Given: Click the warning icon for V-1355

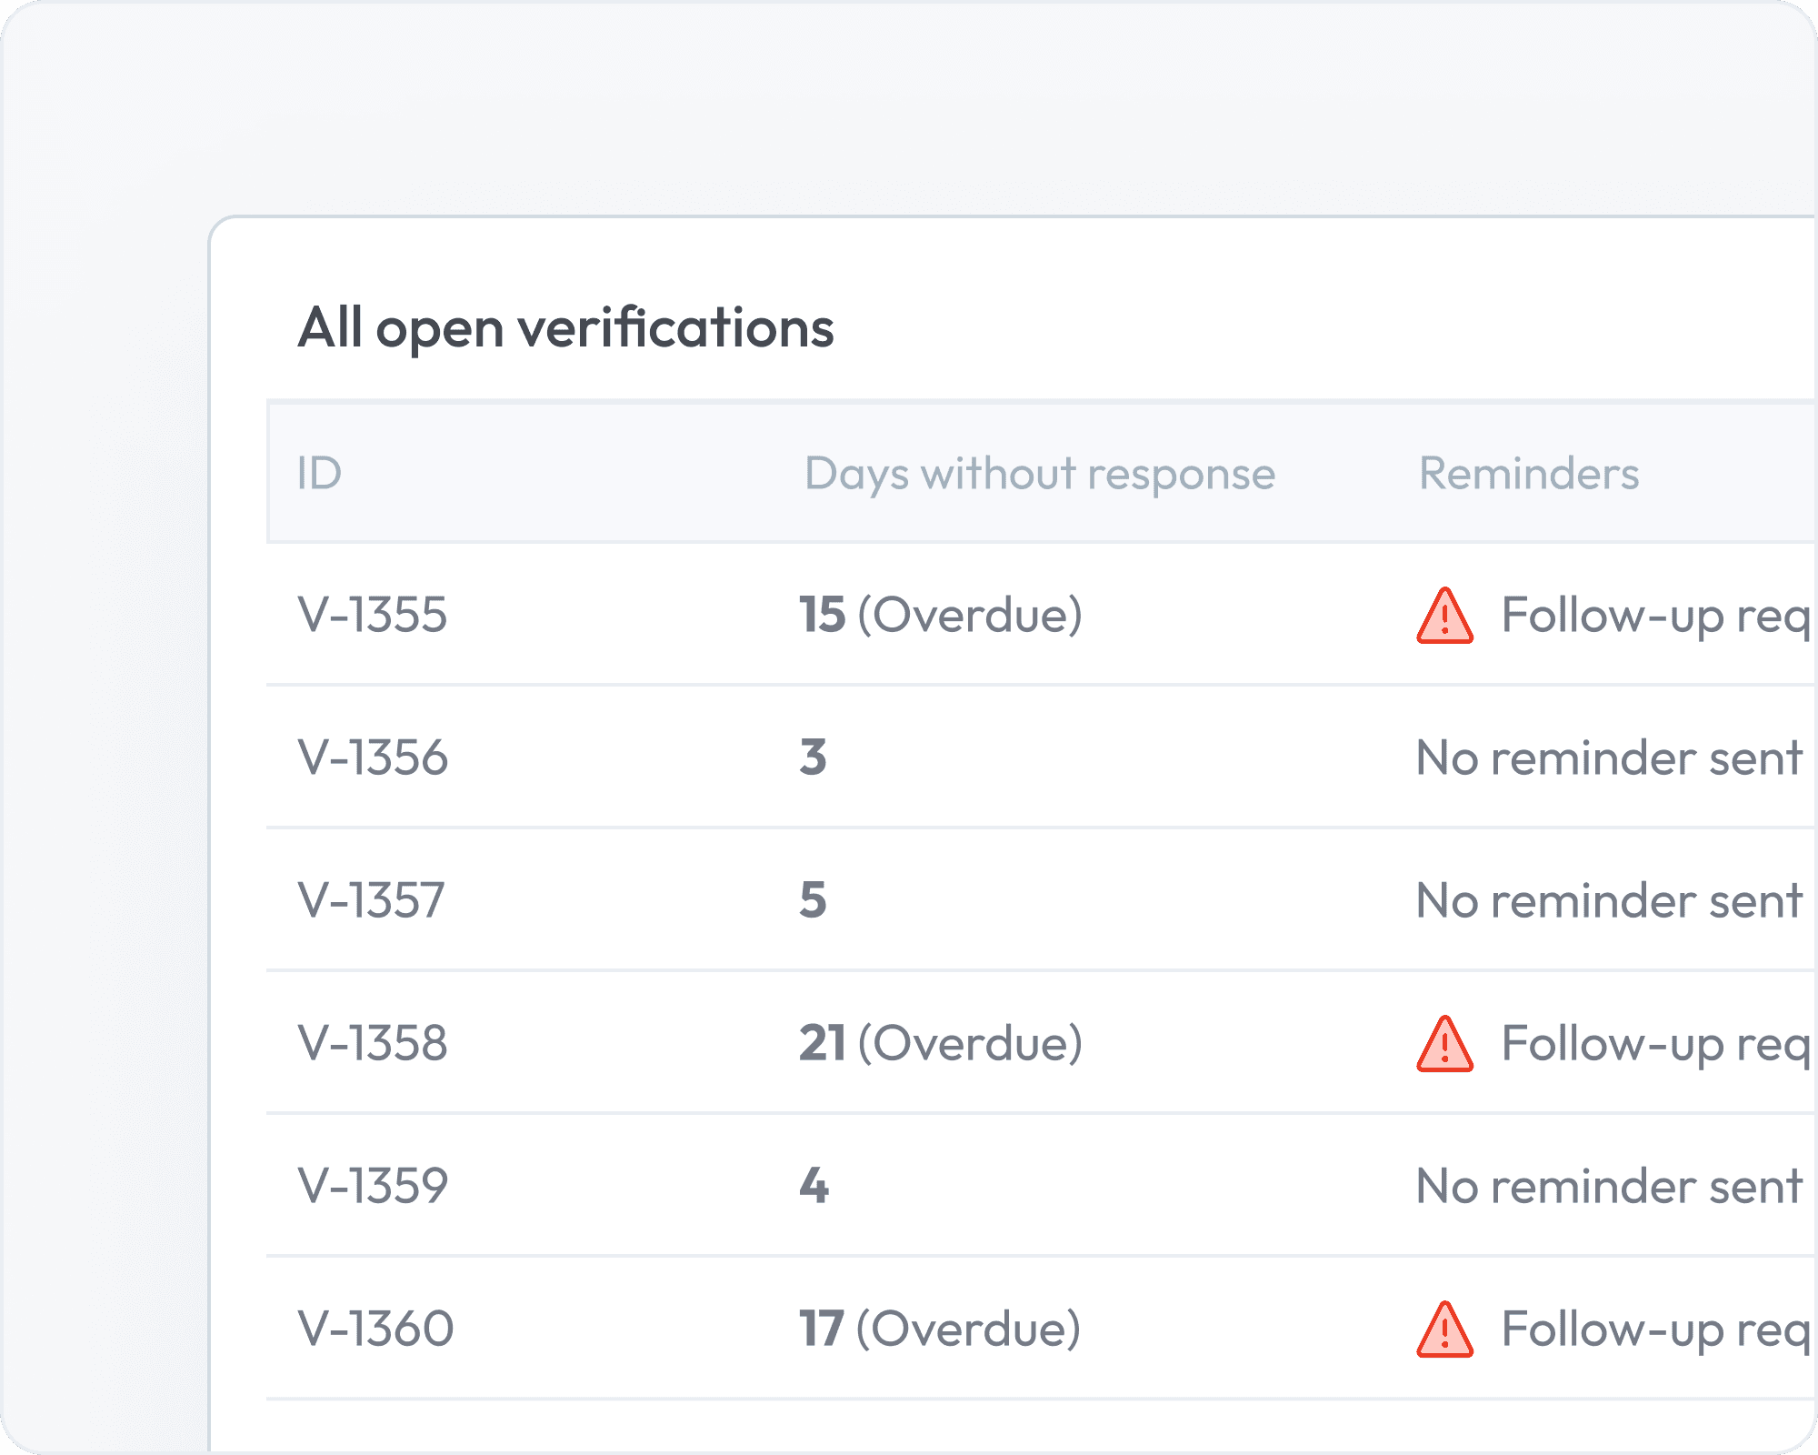Looking at the screenshot, I should [1444, 616].
